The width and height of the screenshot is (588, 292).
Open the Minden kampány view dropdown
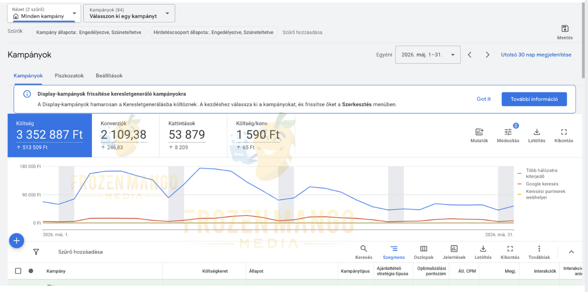click(44, 13)
